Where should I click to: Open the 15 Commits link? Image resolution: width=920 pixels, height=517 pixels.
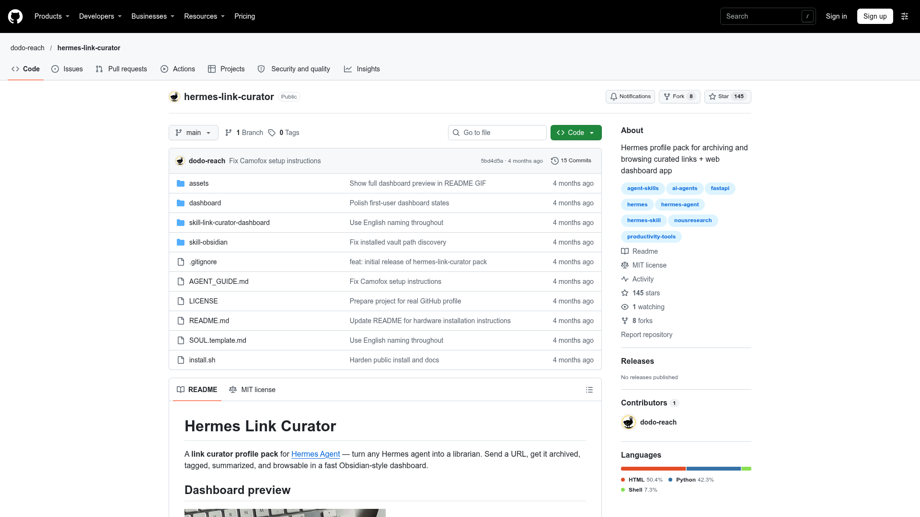click(x=571, y=161)
